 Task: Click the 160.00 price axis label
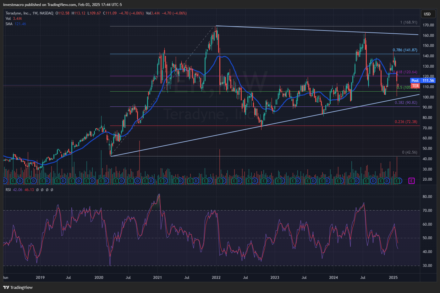click(x=428, y=36)
